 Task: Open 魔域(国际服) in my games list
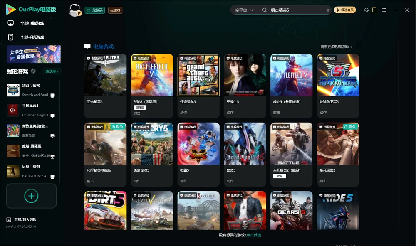tap(31, 151)
